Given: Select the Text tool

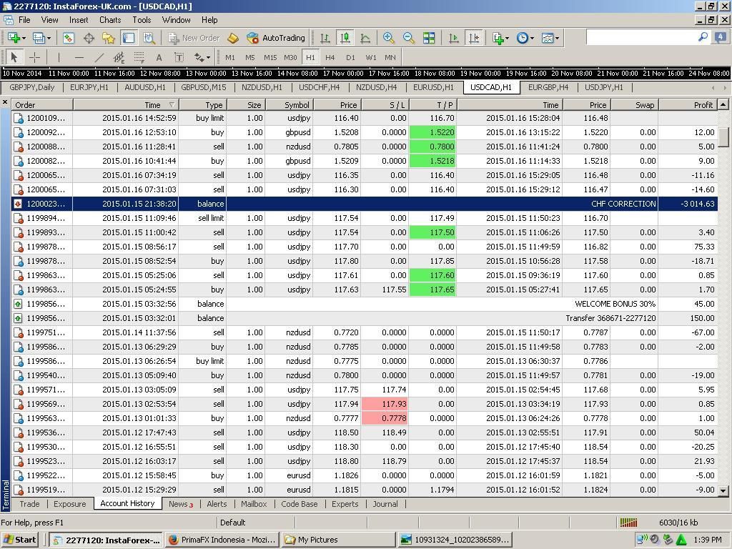Looking at the screenshot, I should (x=159, y=57).
